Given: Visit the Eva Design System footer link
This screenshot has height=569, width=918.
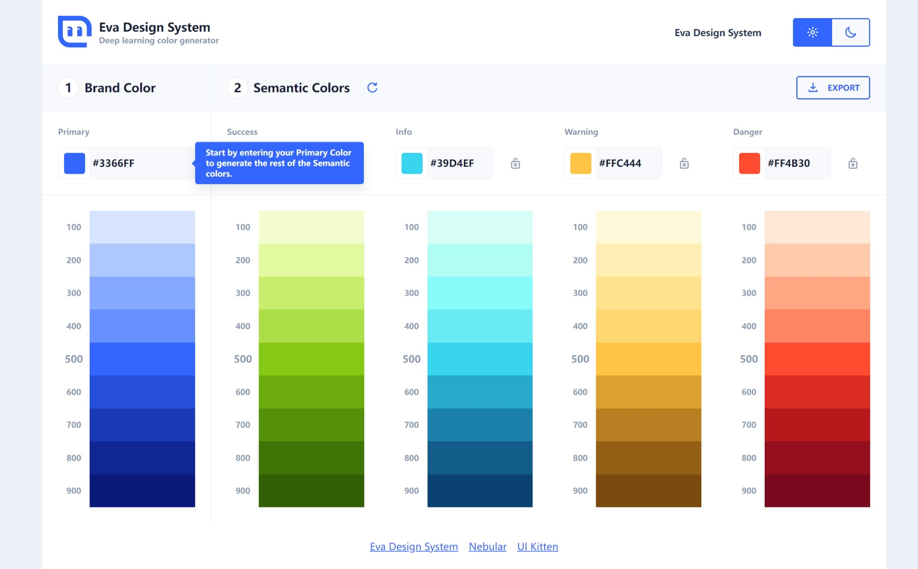Looking at the screenshot, I should pyautogui.click(x=414, y=546).
